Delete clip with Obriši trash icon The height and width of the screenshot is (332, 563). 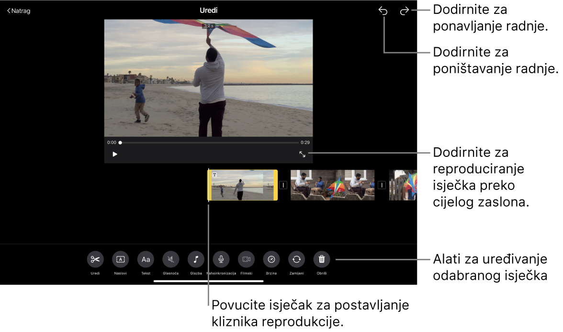tap(322, 259)
